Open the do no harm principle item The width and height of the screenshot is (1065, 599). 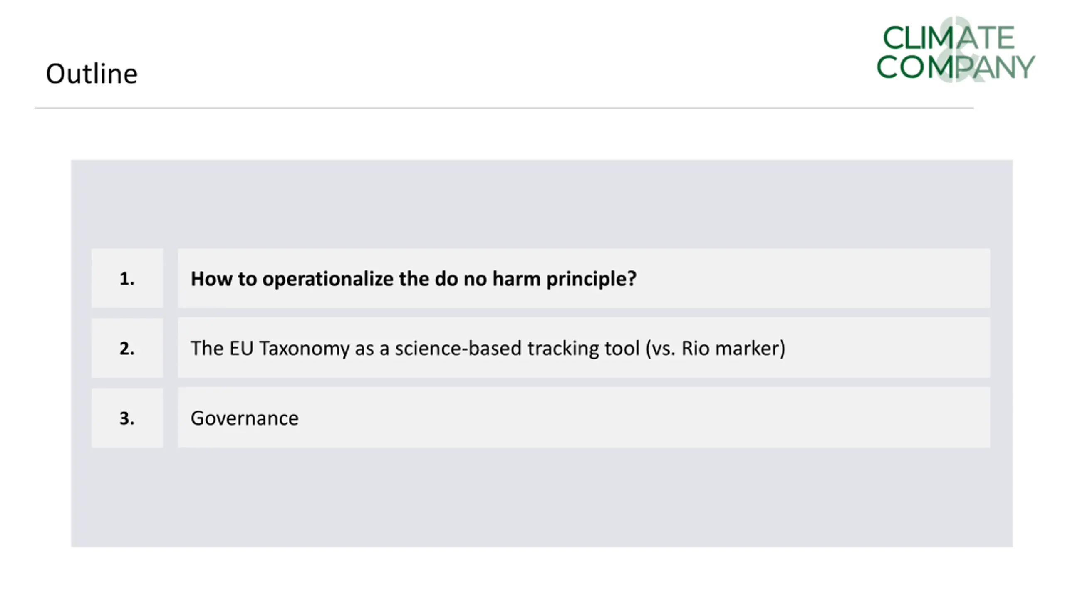[584, 278]
